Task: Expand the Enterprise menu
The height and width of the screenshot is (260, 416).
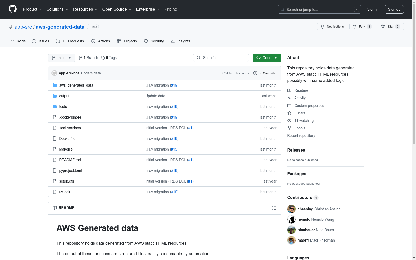Action: [148, 9]
